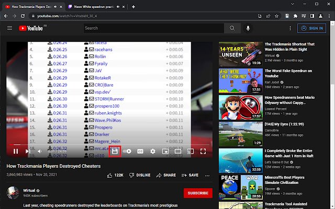Screen dimensions: 335x209
Task: Click the SIGN IN button
Action: click(312, 28)
